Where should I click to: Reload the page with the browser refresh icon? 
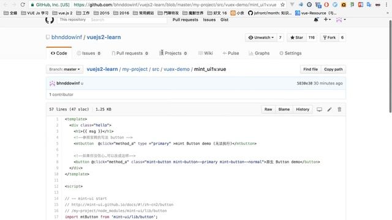(x=23, y=4)
